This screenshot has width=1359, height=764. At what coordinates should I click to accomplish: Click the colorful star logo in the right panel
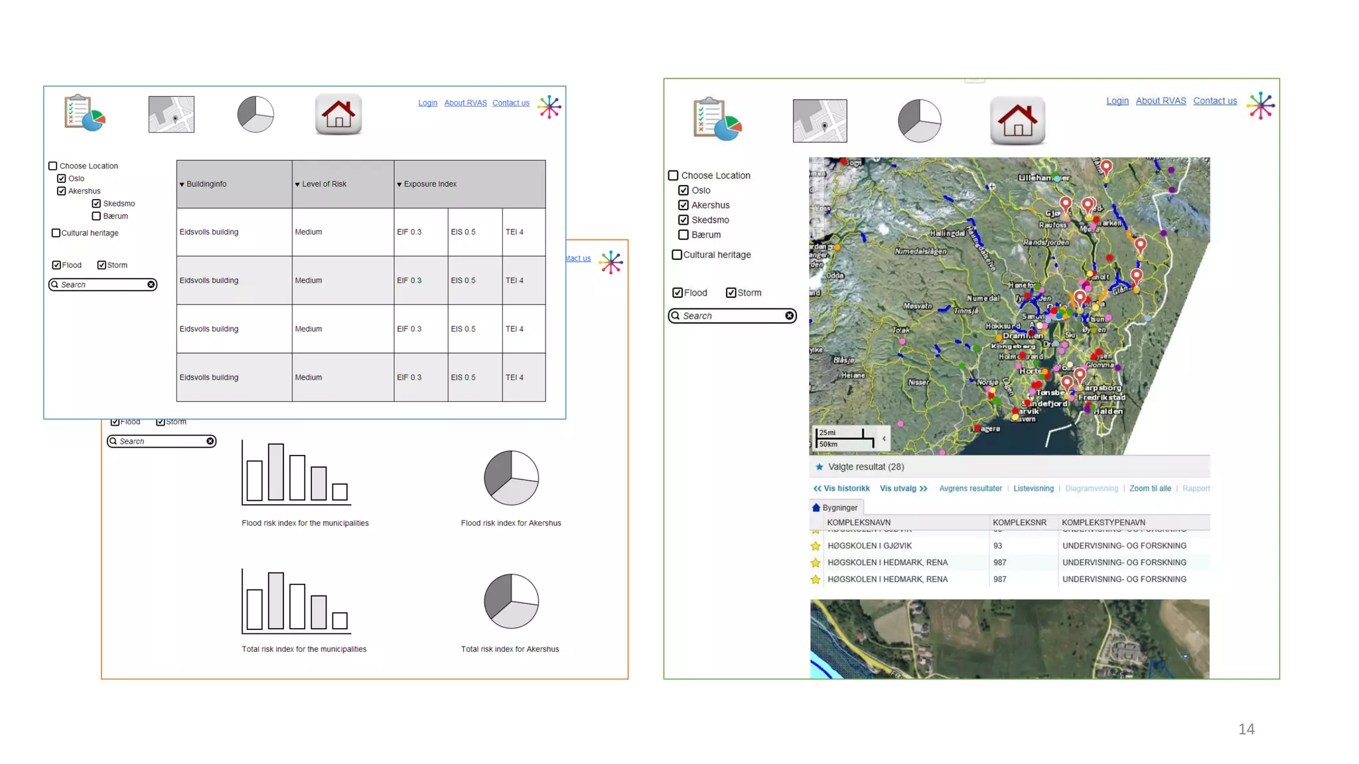point(1260,106)
